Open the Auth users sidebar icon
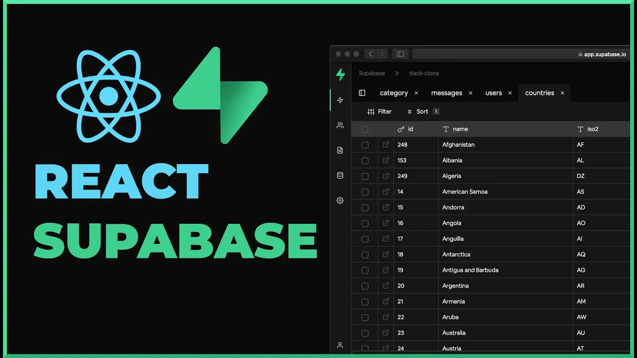 (340, 125)
